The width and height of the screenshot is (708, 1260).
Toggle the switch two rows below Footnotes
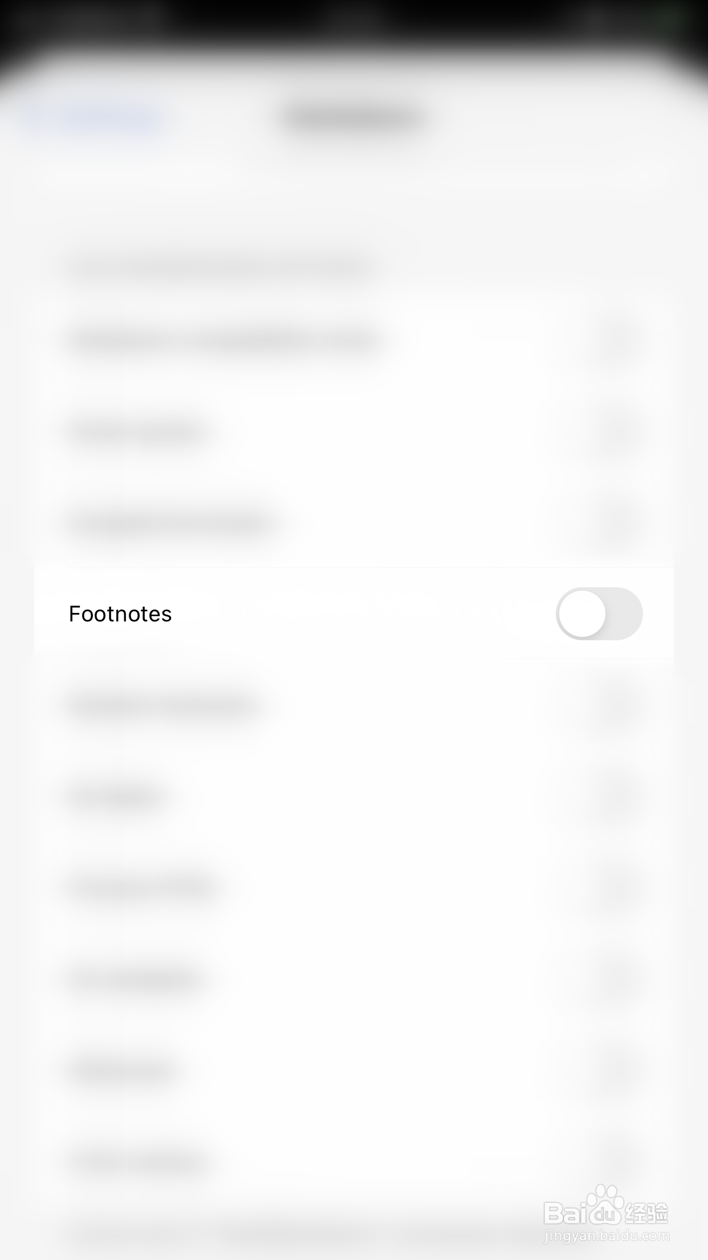(x=614, y=796)
